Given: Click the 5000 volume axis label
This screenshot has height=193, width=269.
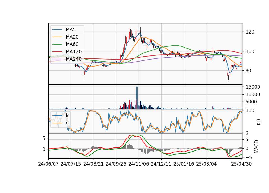Looking at the screenshot, I should (x=251, y=102).
